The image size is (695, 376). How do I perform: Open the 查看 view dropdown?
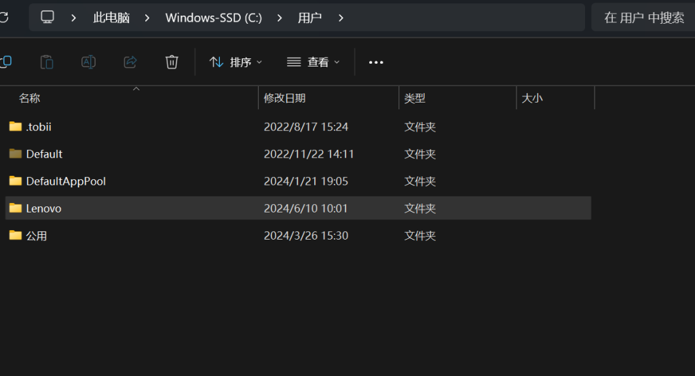[313, 62]
